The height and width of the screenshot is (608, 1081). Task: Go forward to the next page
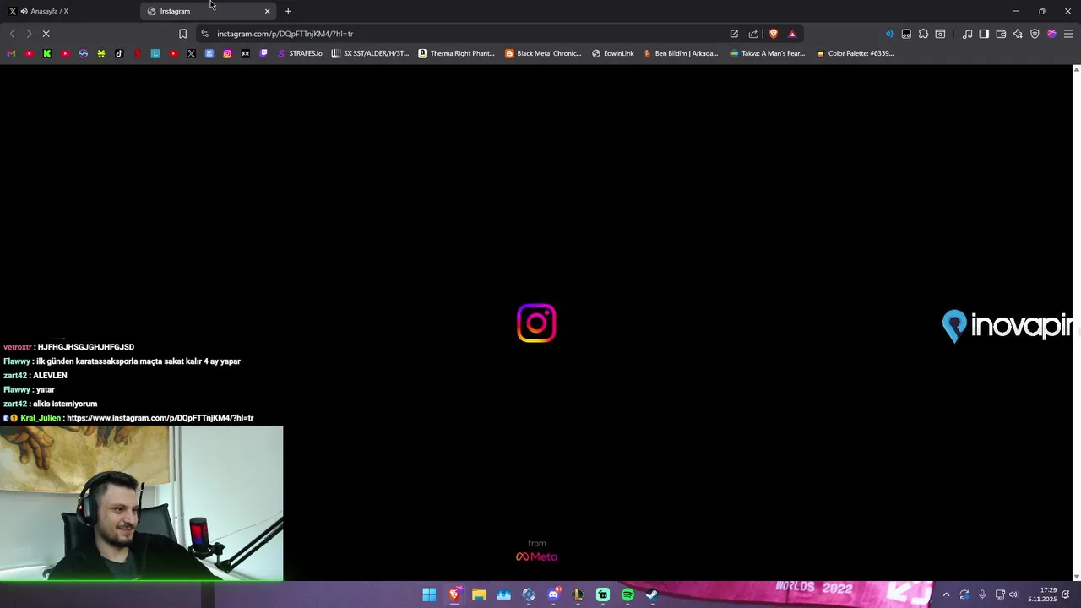(x=29, y=34)
